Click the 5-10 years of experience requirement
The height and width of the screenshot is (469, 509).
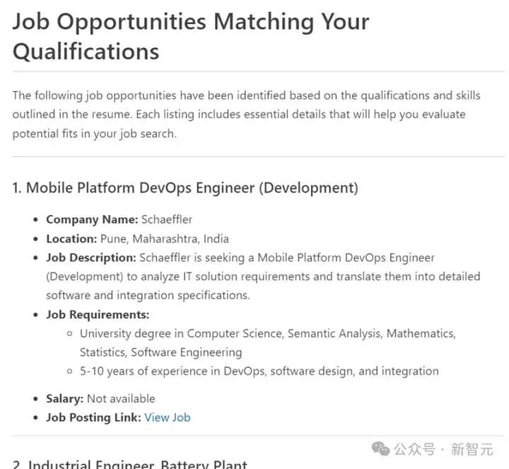coord(259,371)
